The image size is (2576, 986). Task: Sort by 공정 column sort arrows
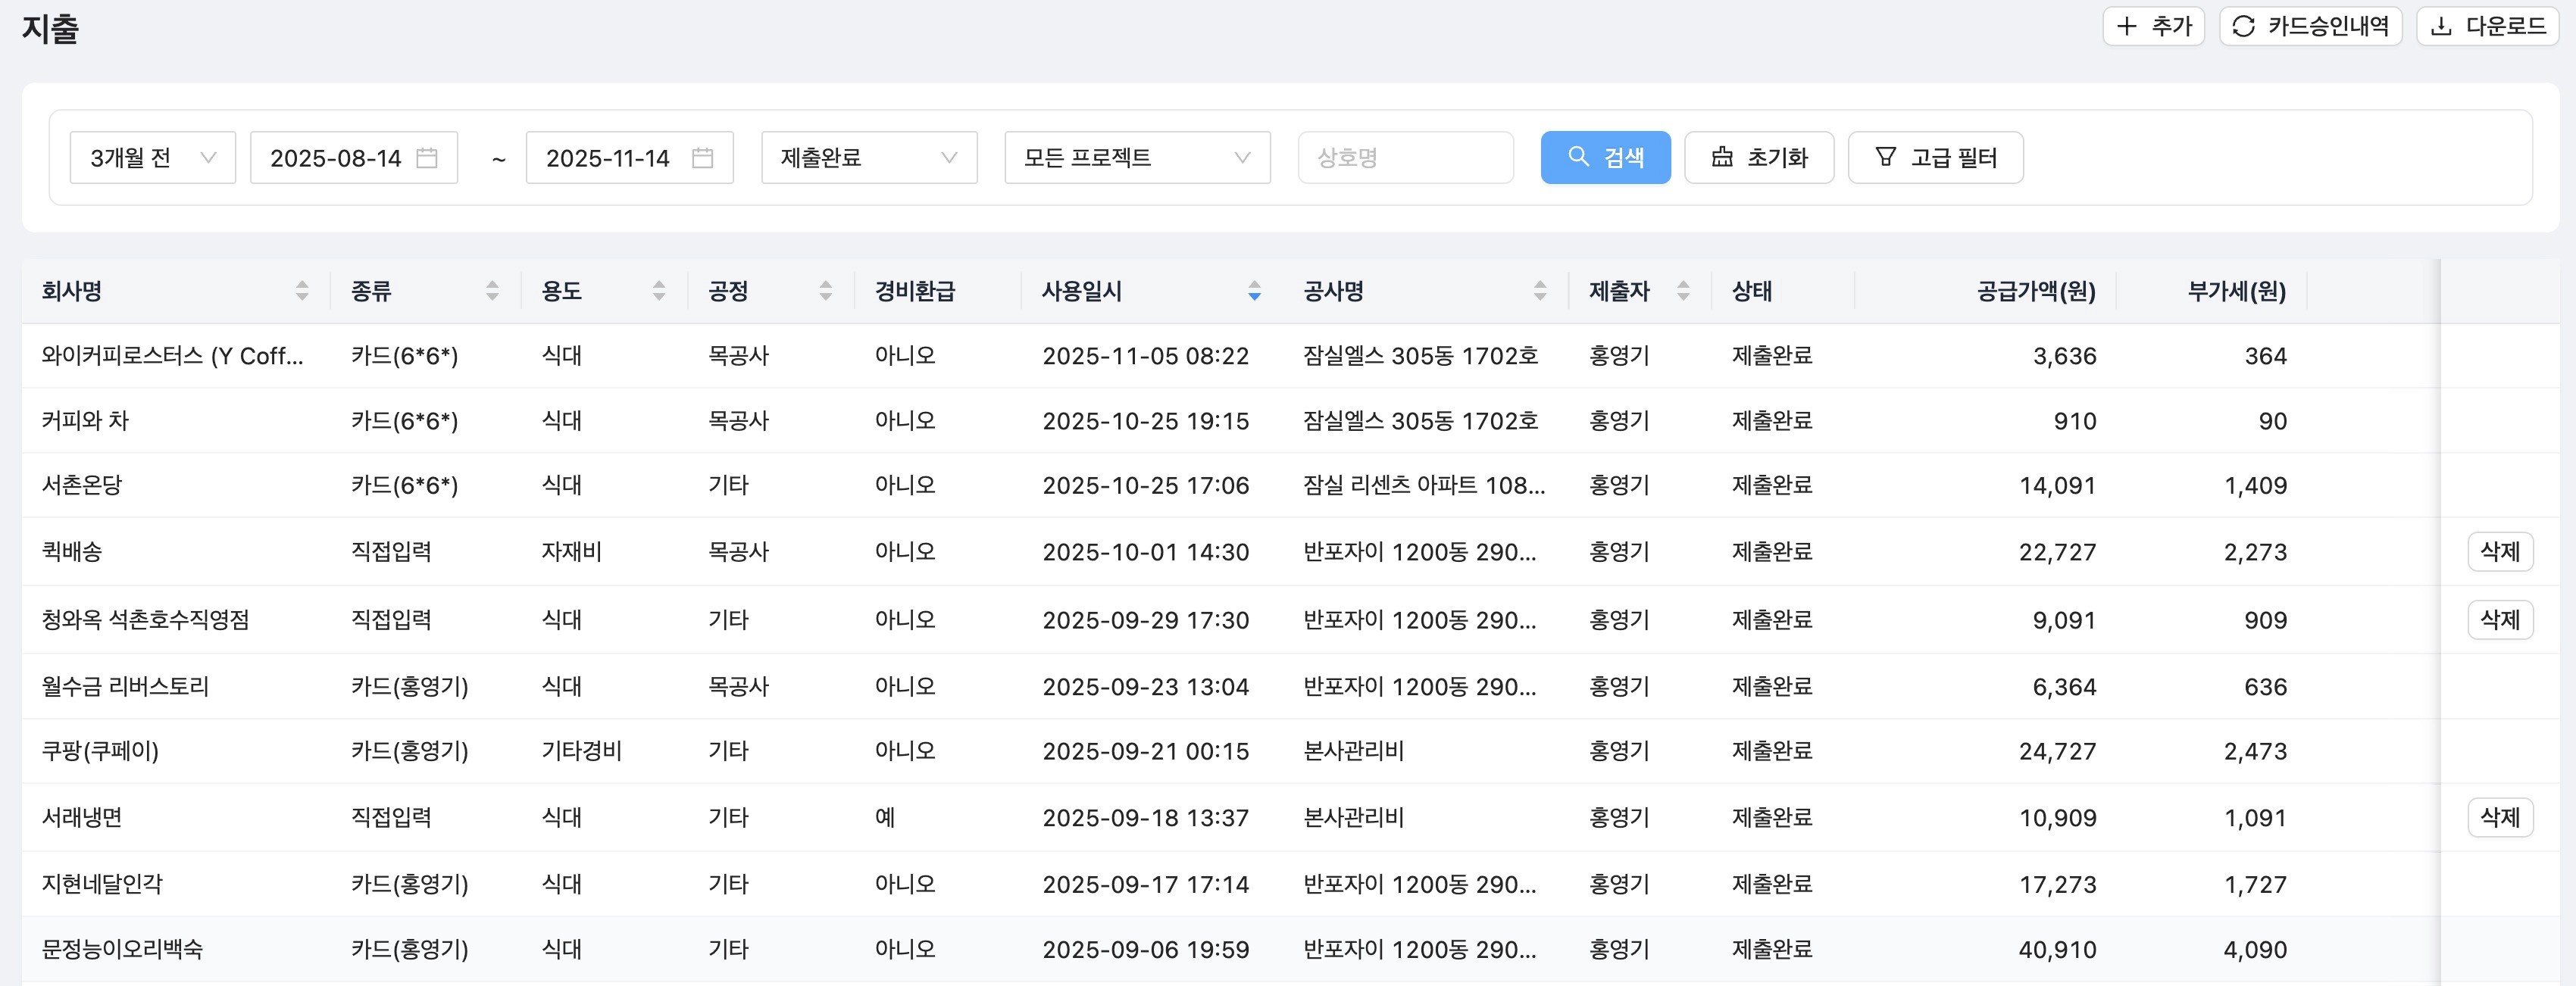tap(826, 291)
